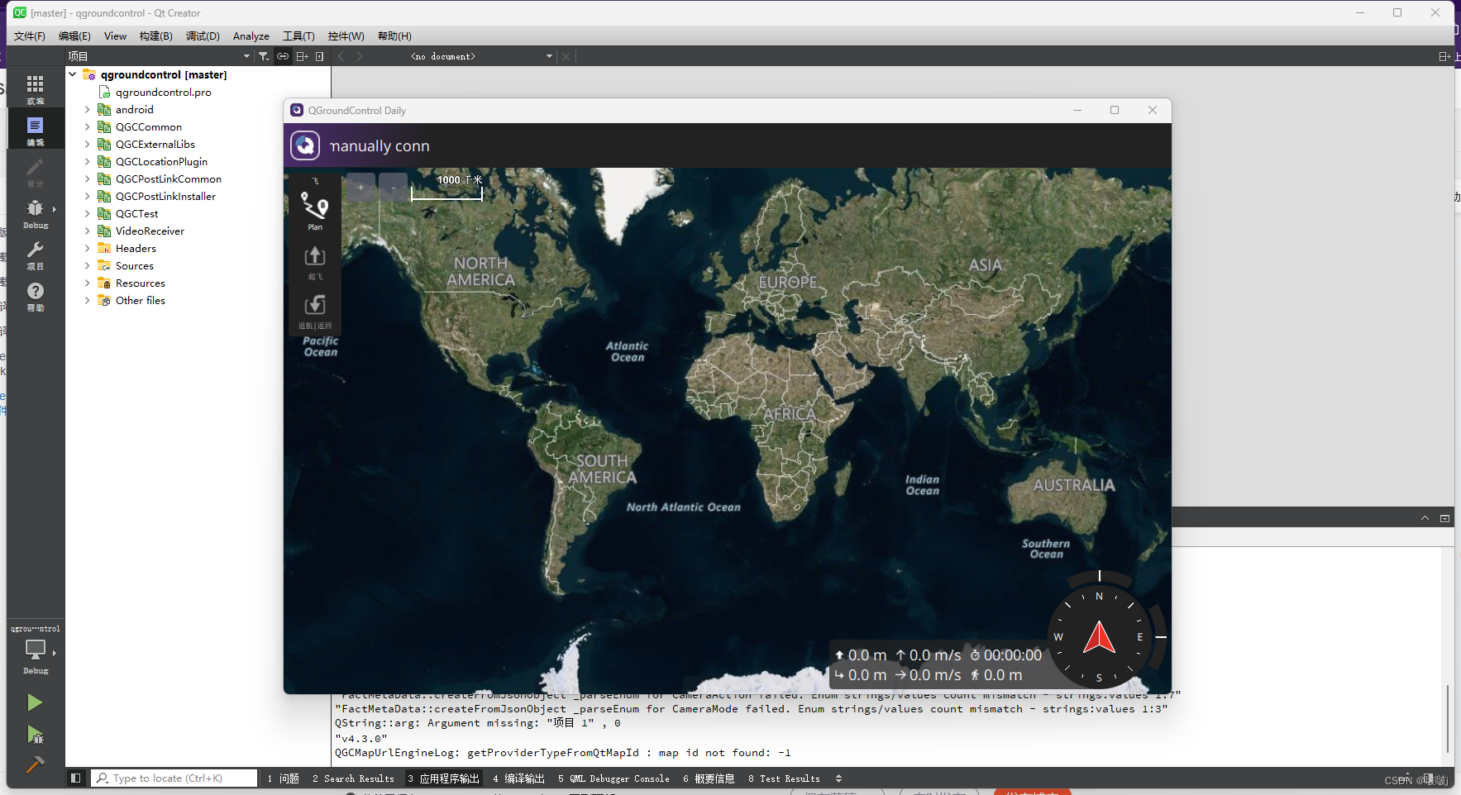
Task: Open the 文件(F) menu
Action: click(30, 36)
